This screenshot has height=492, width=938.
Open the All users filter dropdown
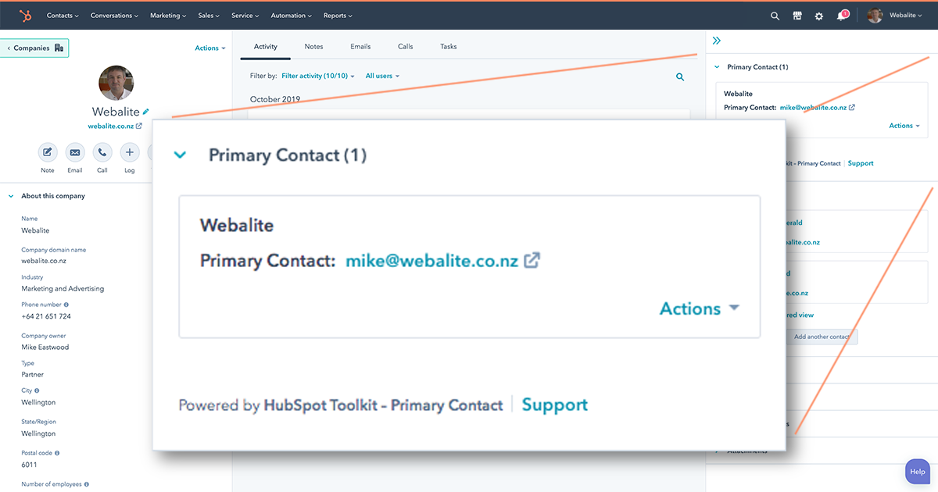382,76
